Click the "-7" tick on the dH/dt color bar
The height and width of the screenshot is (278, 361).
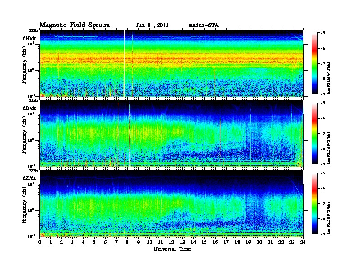323,64
